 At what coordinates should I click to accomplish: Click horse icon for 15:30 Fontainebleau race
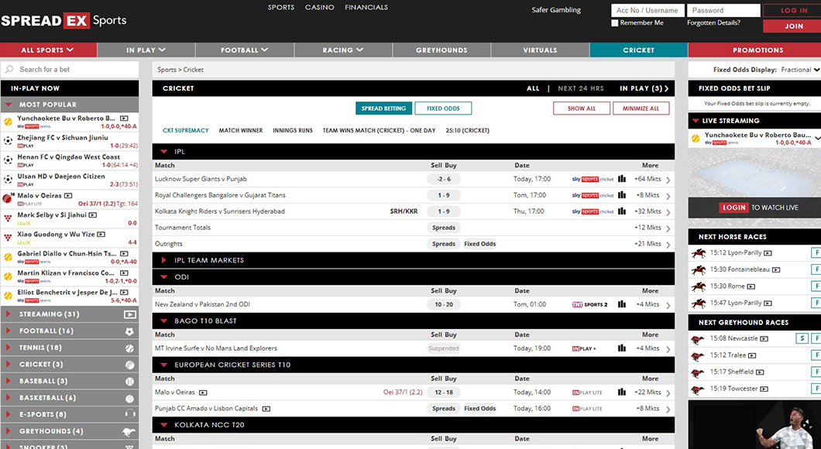tap(699, 269)
